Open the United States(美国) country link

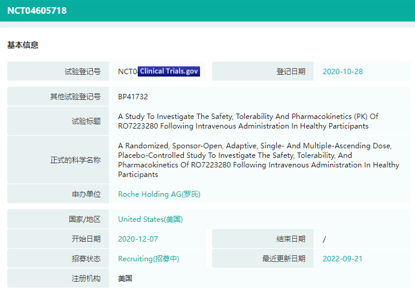pos(150,219)
